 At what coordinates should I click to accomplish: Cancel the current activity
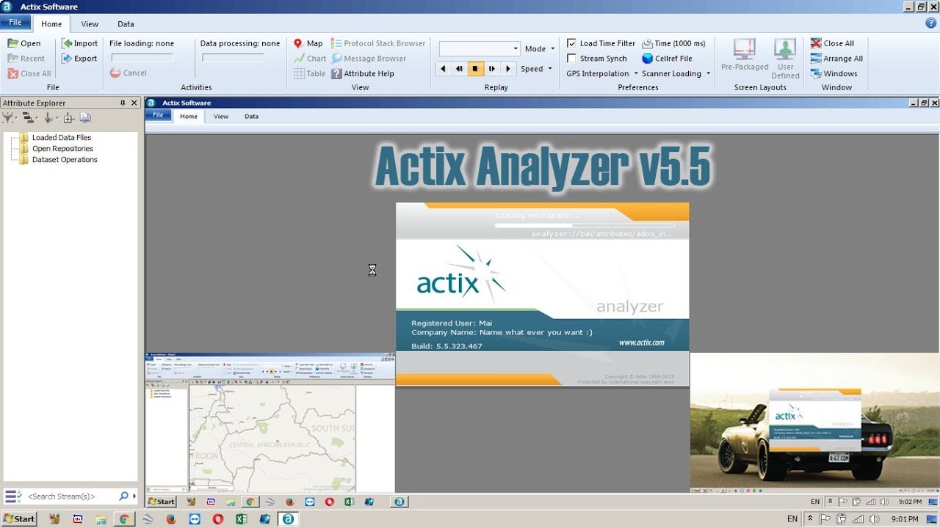[129, 73]
